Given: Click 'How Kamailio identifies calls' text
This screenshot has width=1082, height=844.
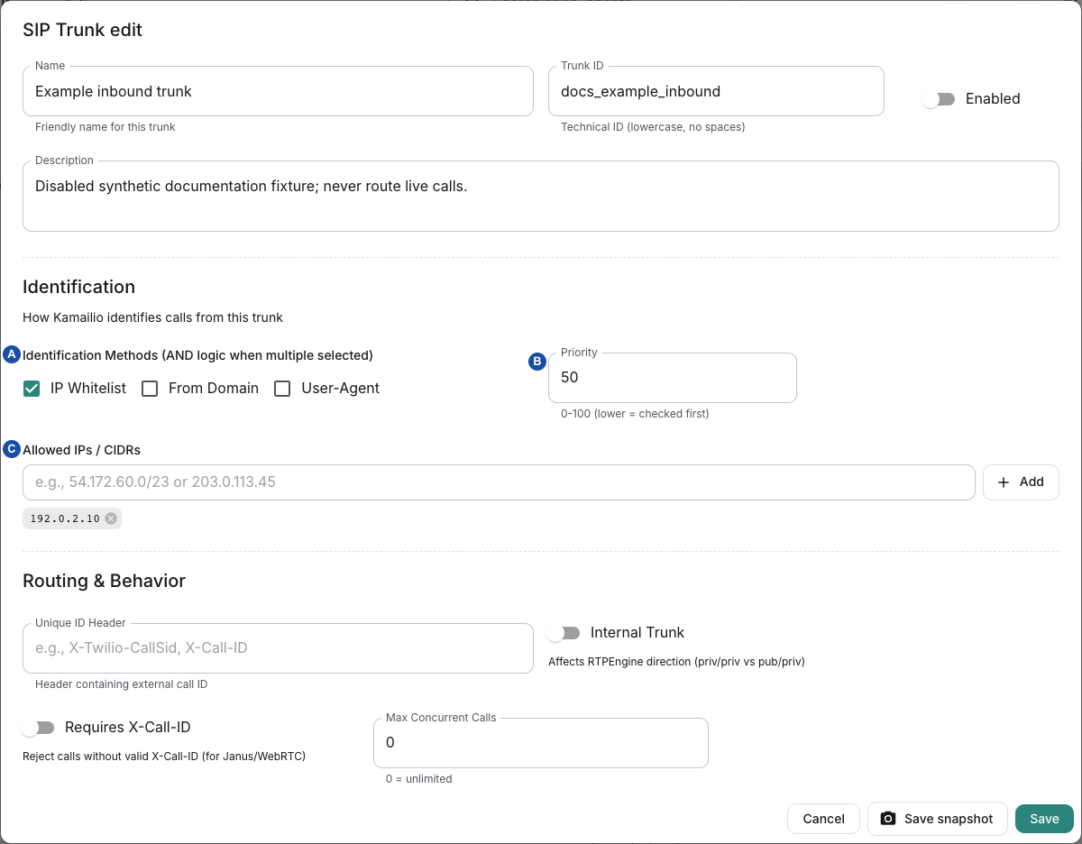Looking at the screenshot, I should 152,317.
